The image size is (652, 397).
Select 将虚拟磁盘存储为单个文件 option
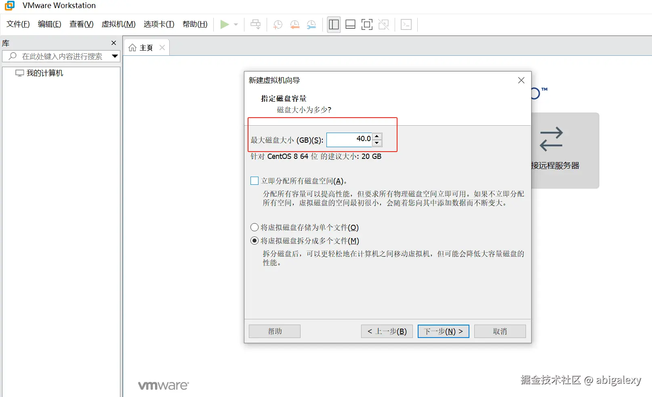[x=254, y=227]
